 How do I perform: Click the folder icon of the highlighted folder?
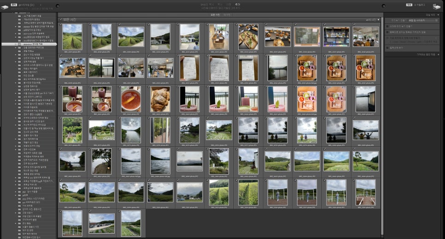(x=20, y=44)
